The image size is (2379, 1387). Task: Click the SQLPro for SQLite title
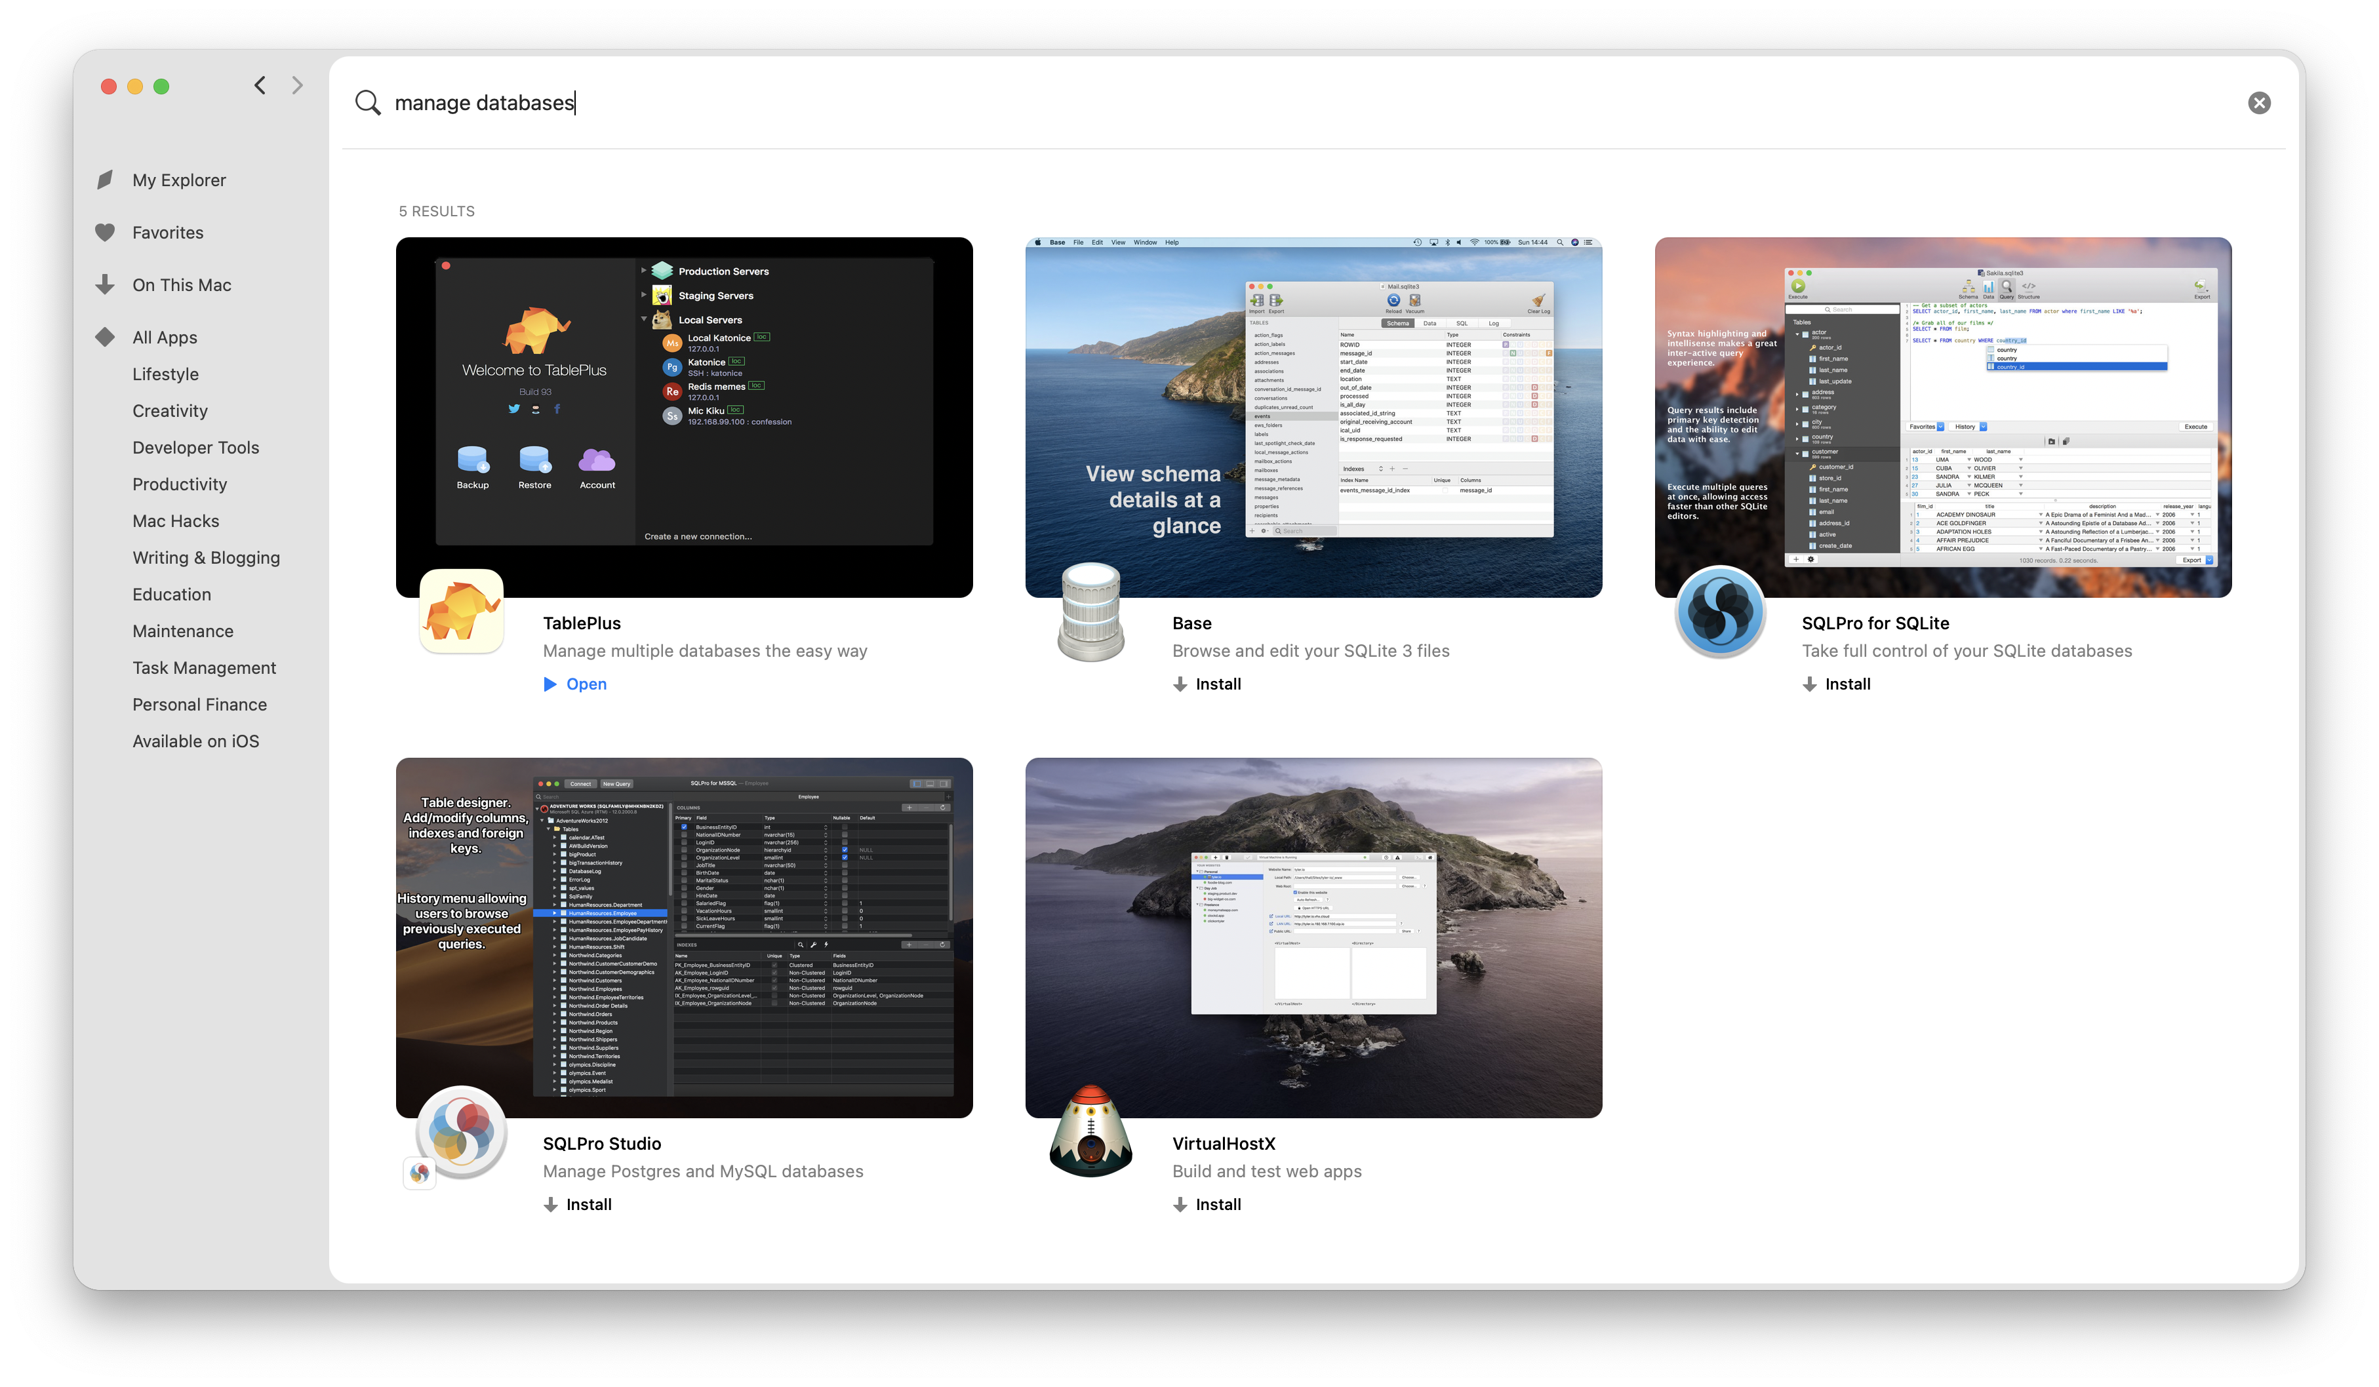pyautogui.click(x=1875, y=623)
